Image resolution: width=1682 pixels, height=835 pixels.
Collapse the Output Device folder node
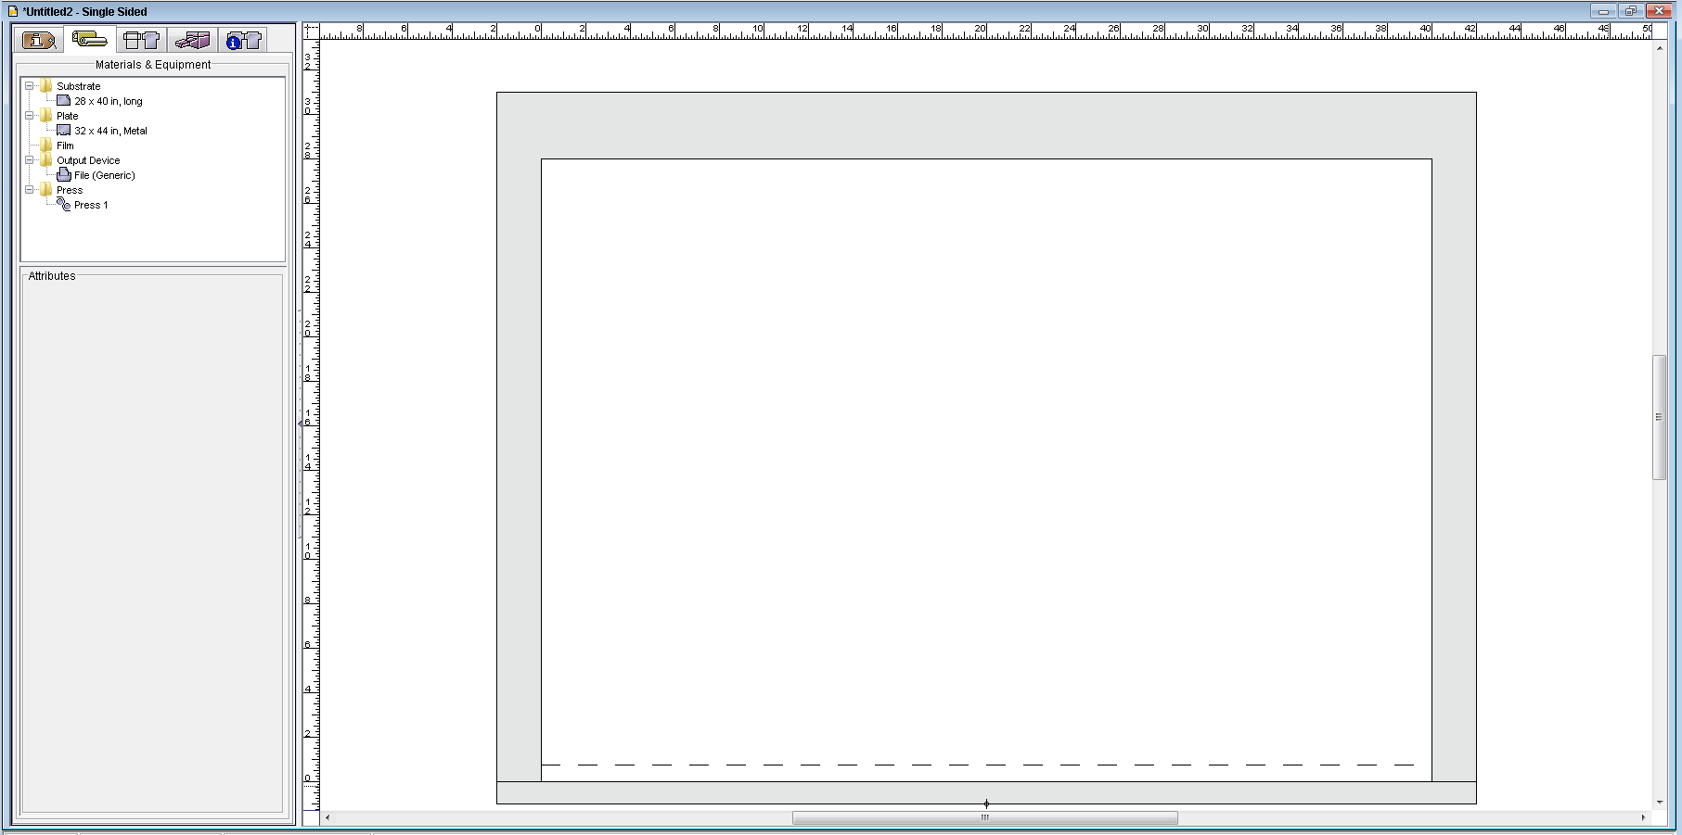(x=30, y=160)
